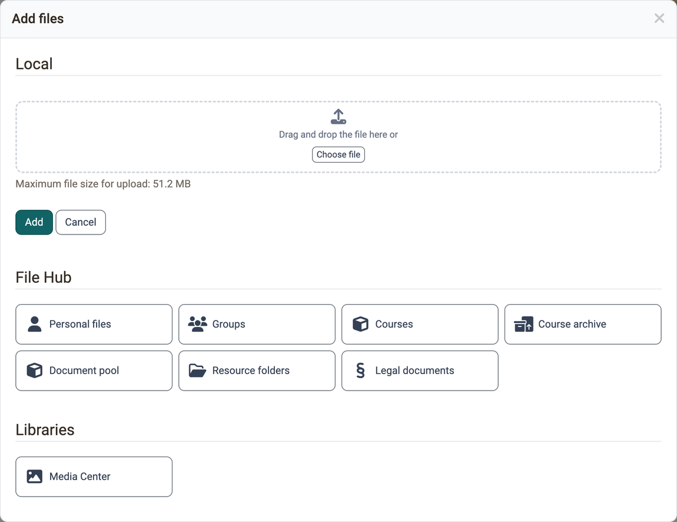Click the Resource folders open-folder icon
This screenshot has height=522, width=677.
click(x=197, y=371)
